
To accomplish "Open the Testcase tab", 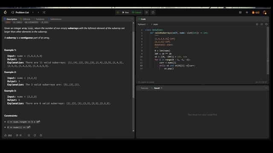I will click(x=143, y=88).
